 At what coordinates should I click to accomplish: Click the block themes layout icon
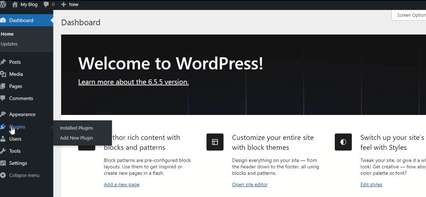[215, 142]
